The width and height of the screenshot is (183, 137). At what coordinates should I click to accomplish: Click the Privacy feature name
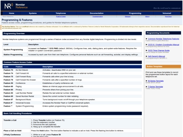(x=19, y=90)
